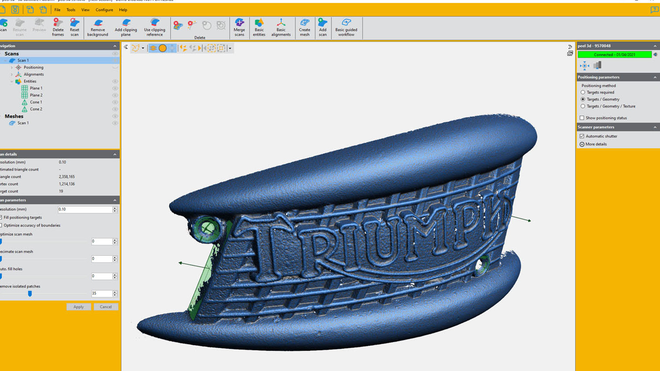The height and width of the screenshot is (371, 660).
Task: Toggle visibility of Plane 1 entity
Action: [x=115, y=88]
